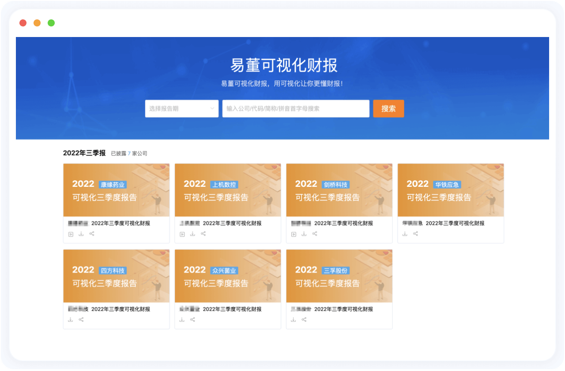Download the 华铁应急 report
The height and width of the screenshot is (371, 565).
point(405,234)
